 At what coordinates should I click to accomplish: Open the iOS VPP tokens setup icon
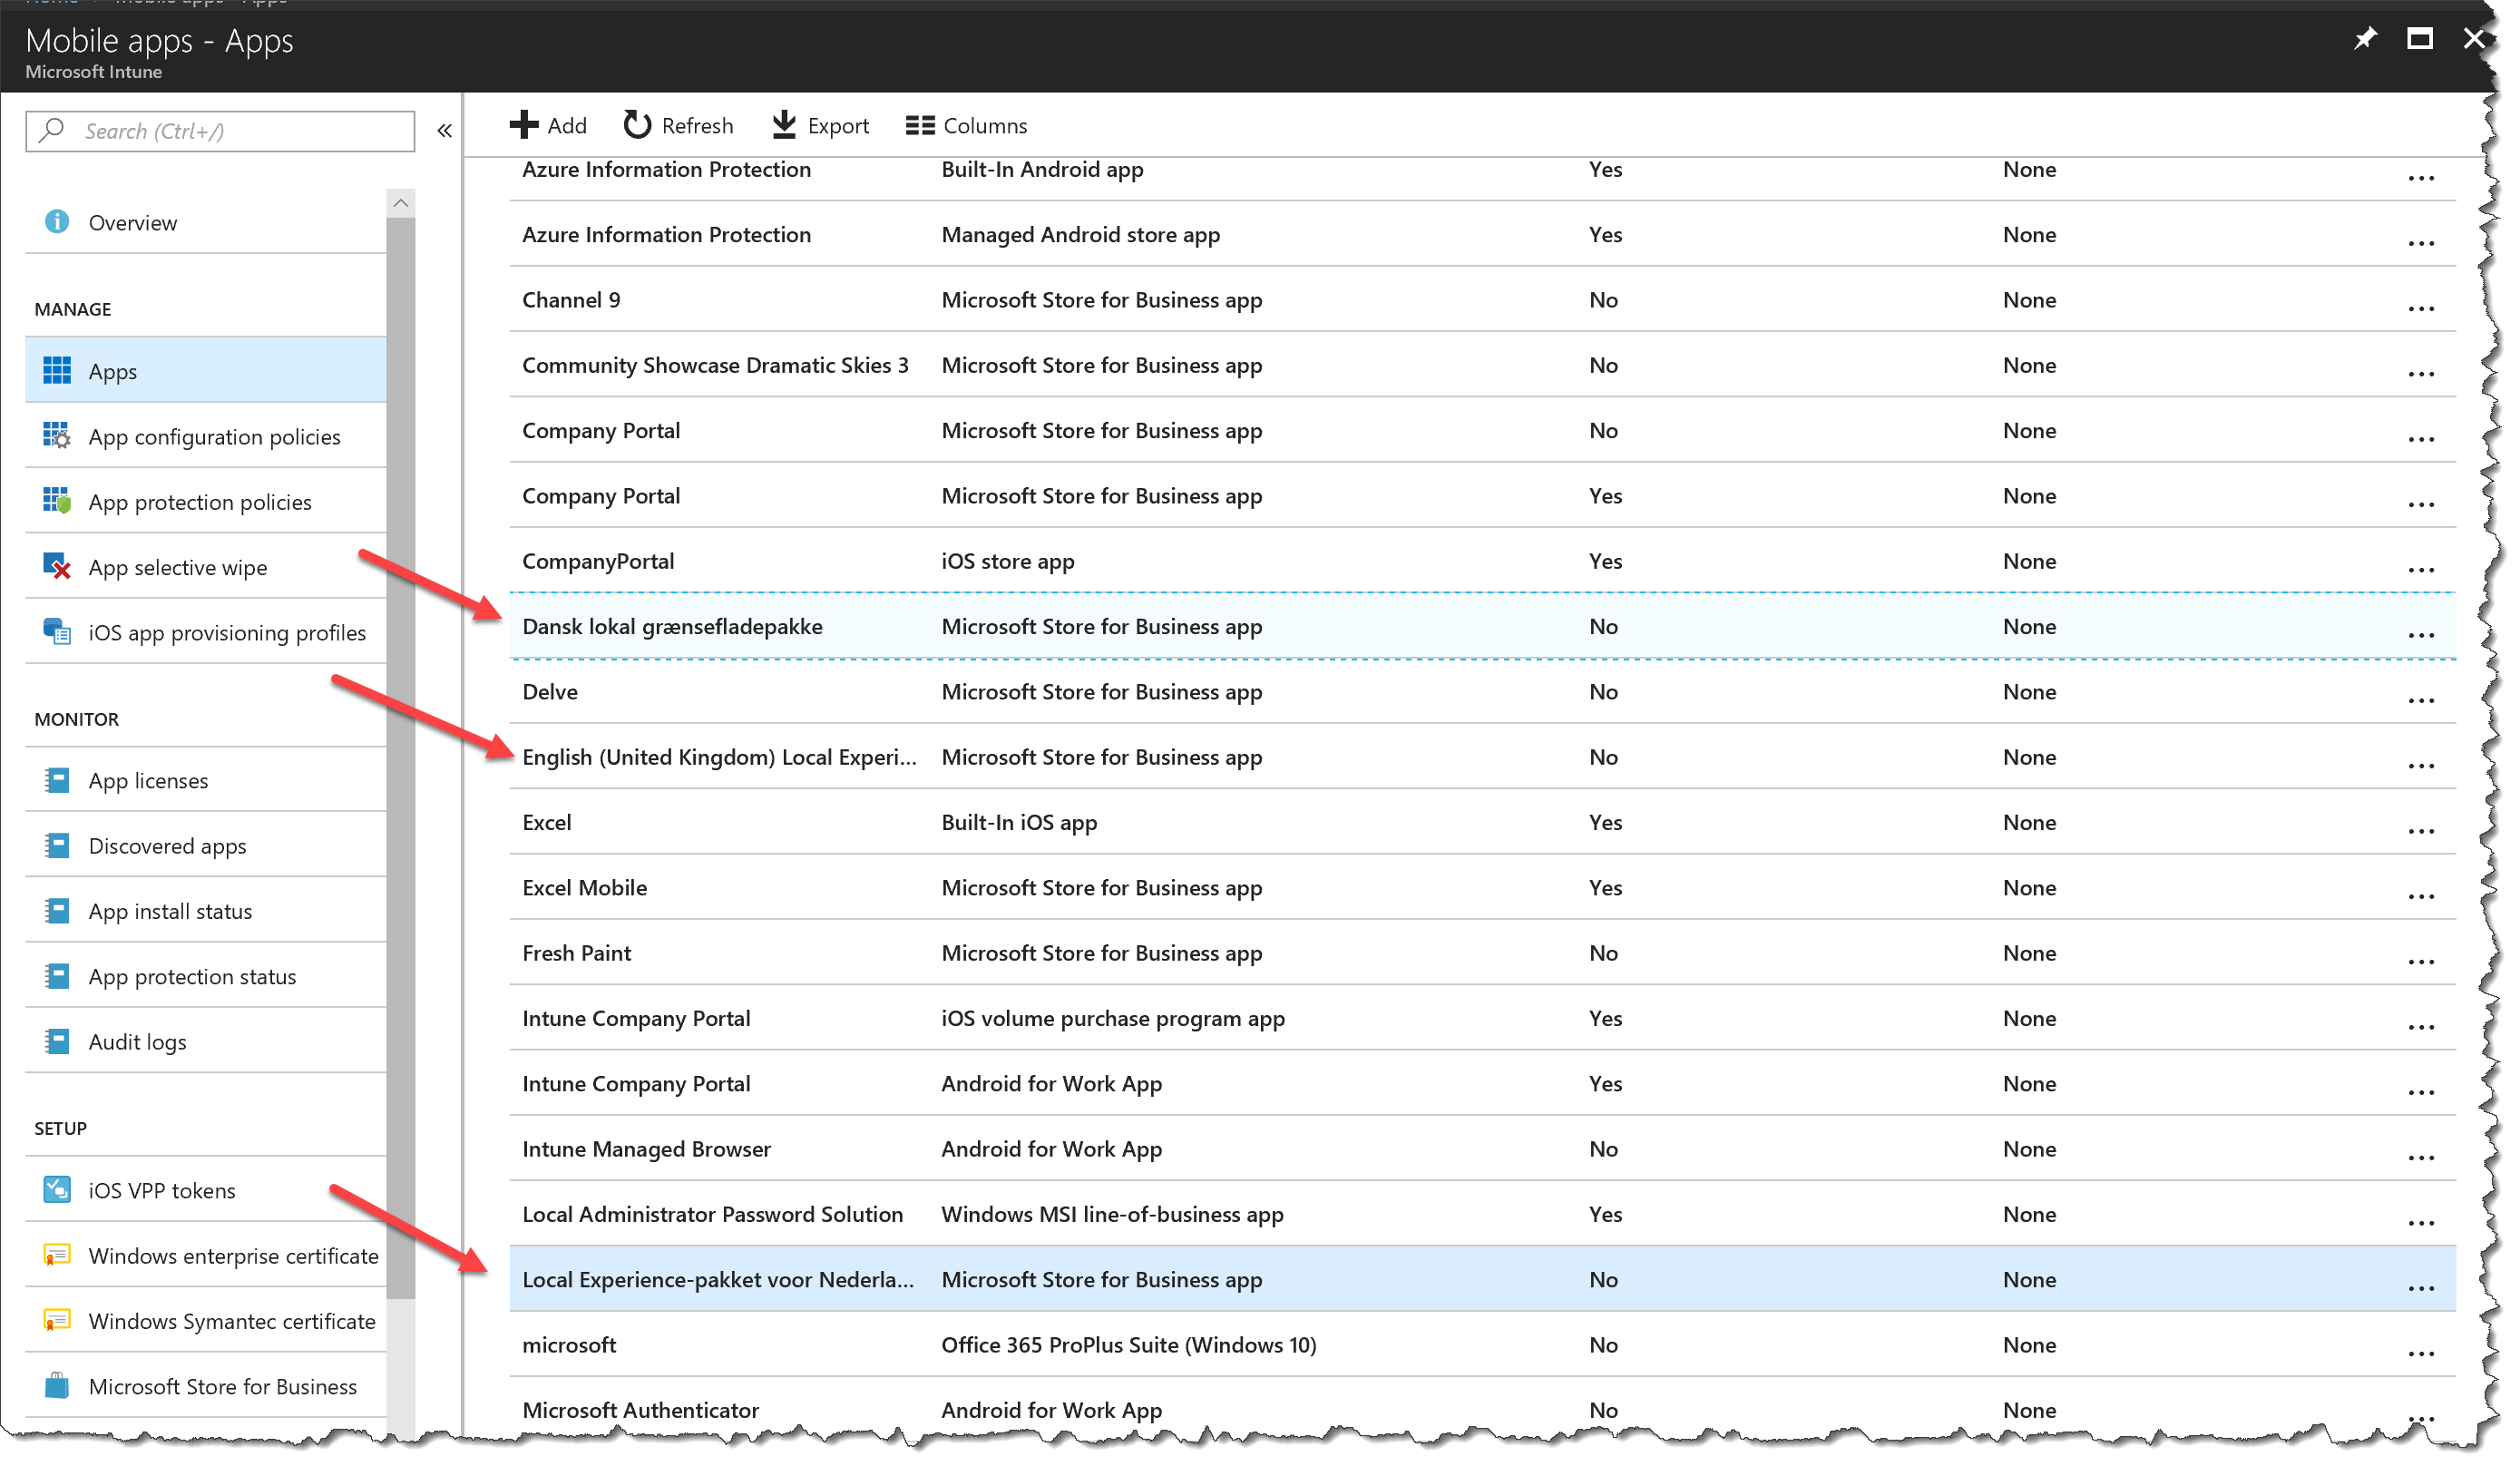click(57, 1190)
